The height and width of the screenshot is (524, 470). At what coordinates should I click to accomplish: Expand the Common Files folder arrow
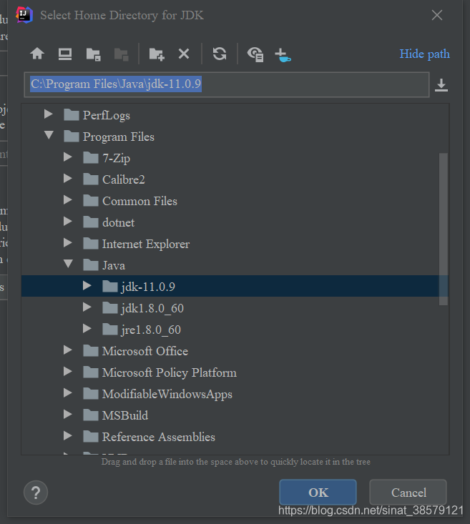(x=68, y=200)
